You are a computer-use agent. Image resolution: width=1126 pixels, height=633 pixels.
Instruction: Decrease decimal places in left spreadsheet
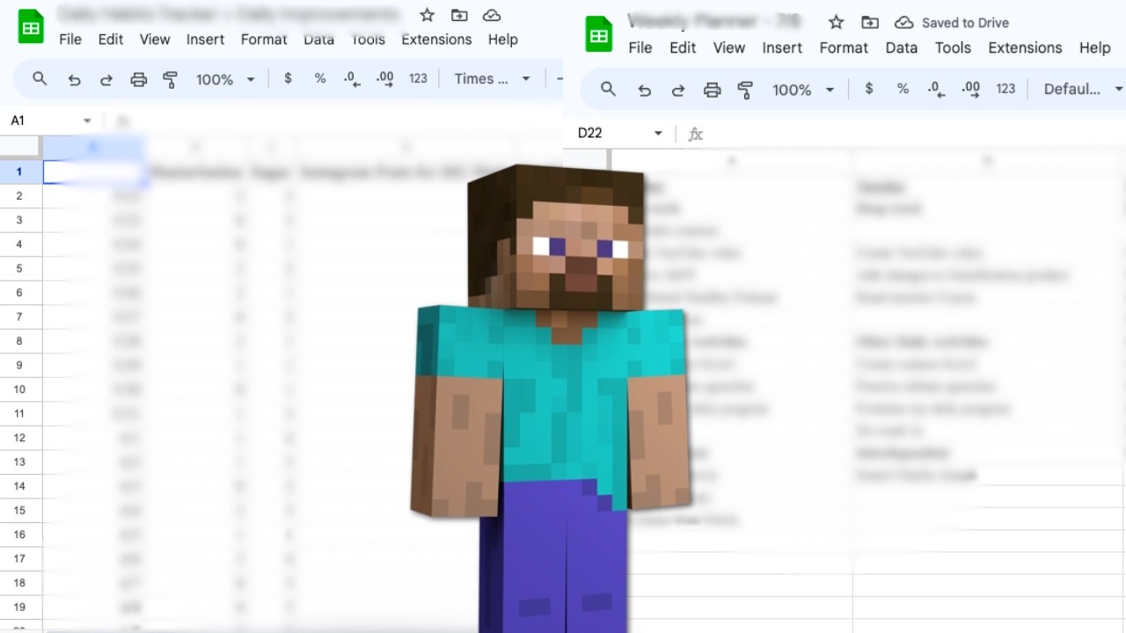[x=352, y=79]
